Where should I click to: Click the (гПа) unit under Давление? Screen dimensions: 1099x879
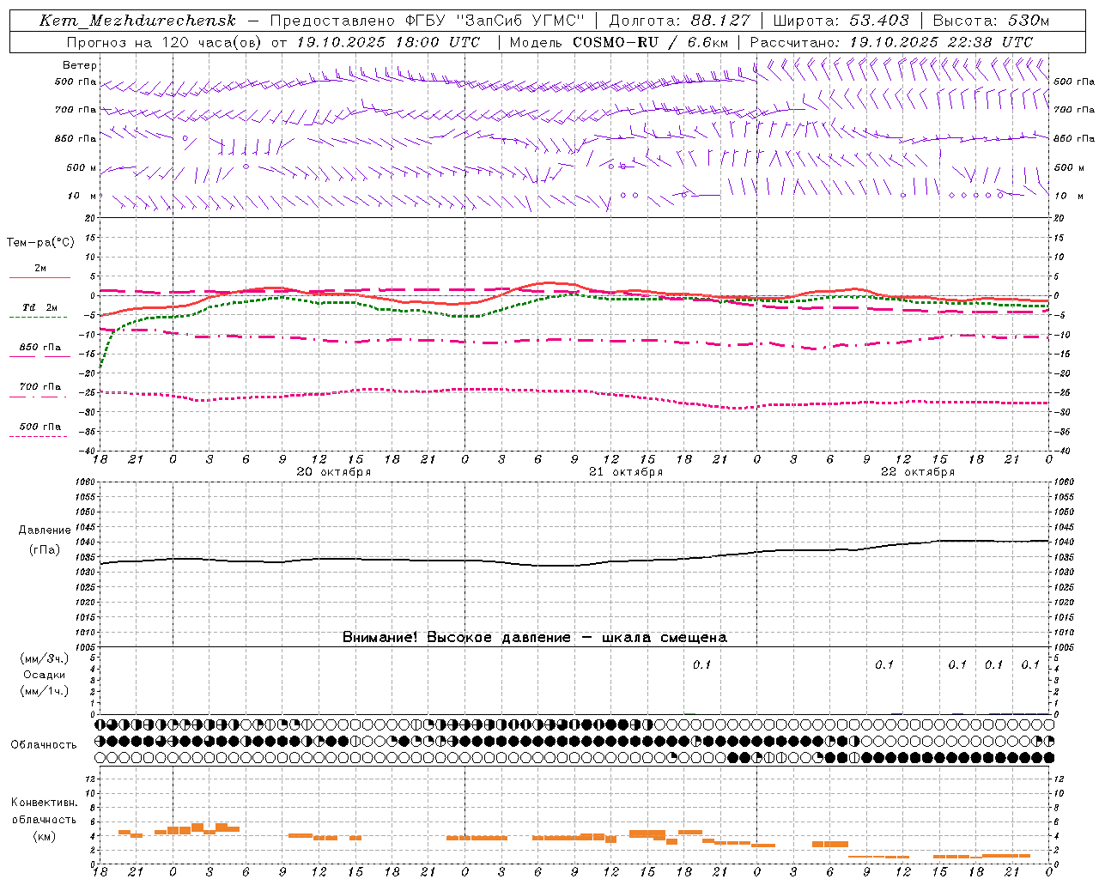pos(45,550)
